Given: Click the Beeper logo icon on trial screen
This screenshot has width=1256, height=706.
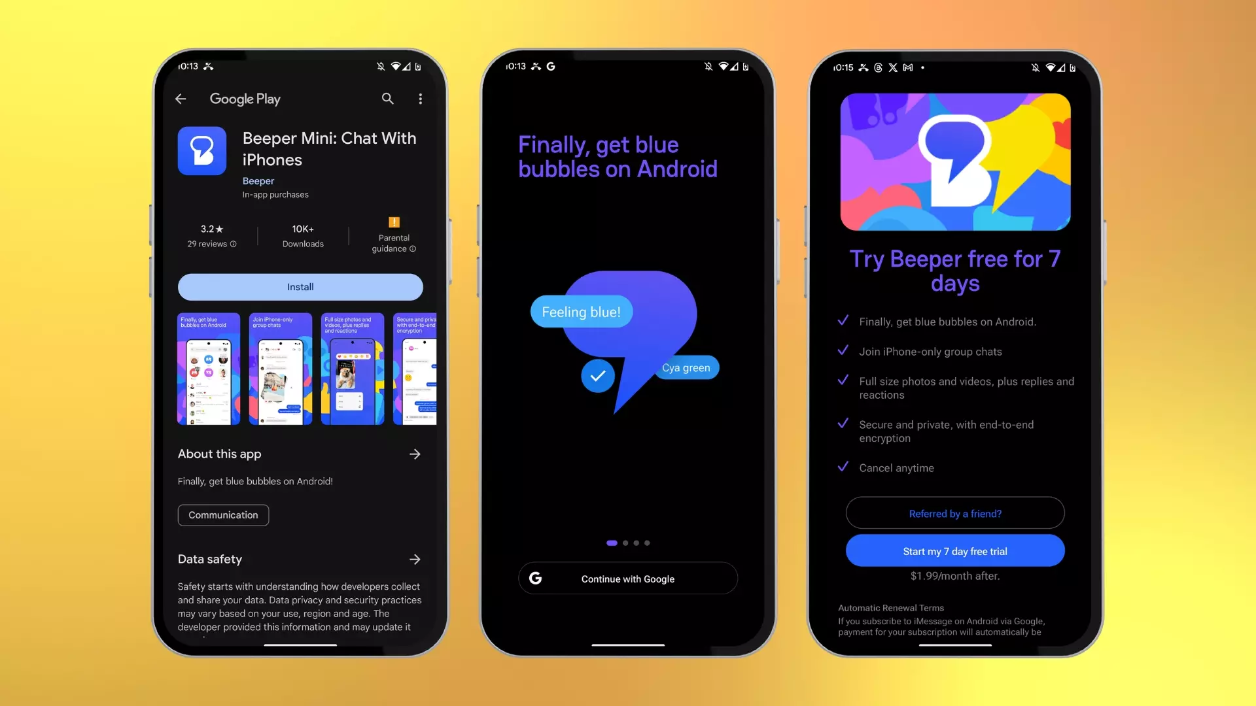Looking at the screenshot, I should (955, 160).
